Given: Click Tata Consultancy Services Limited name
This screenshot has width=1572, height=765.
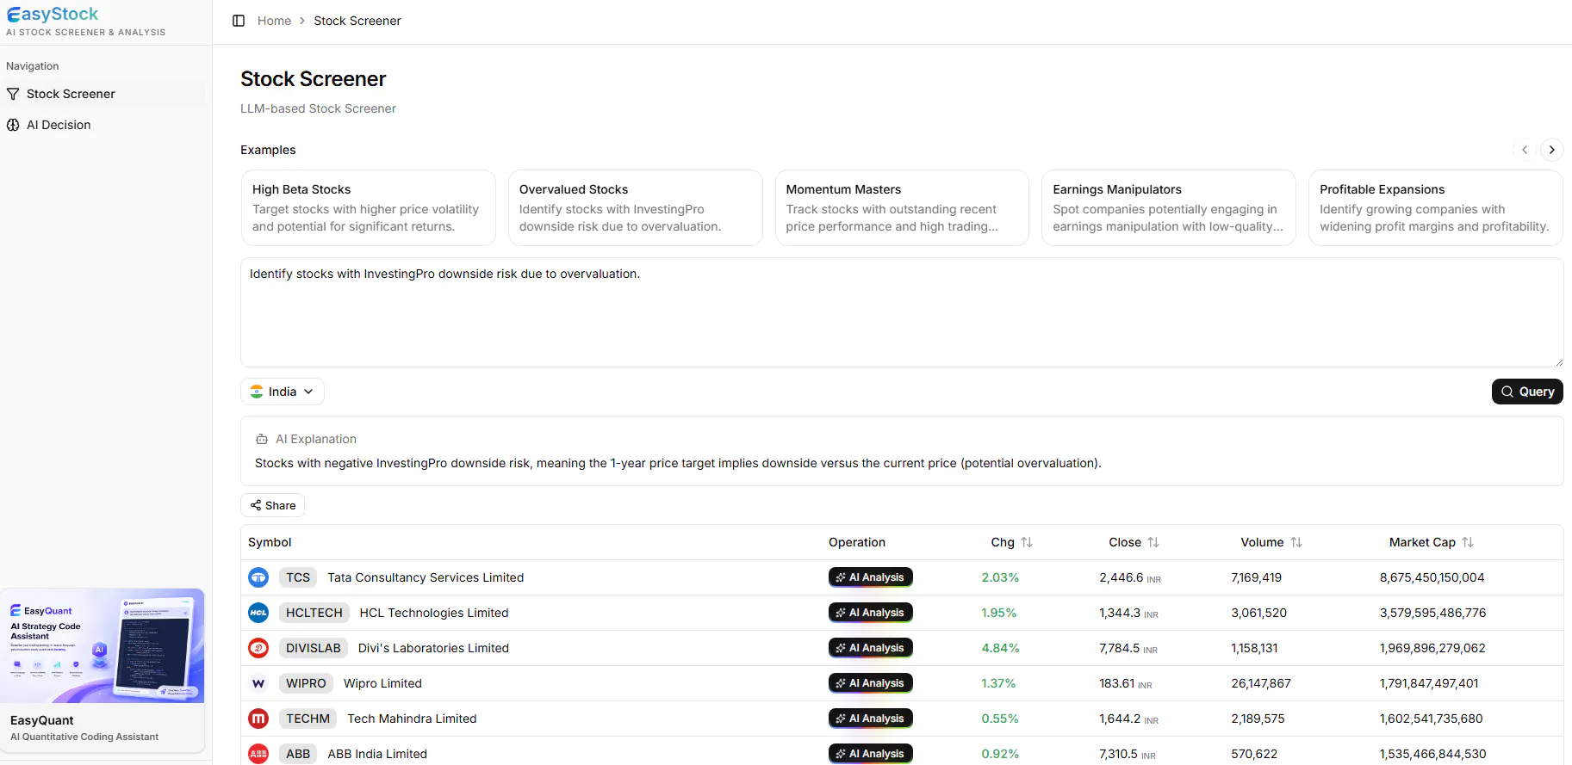Looking at the screenshot, I should click(426, 577).
